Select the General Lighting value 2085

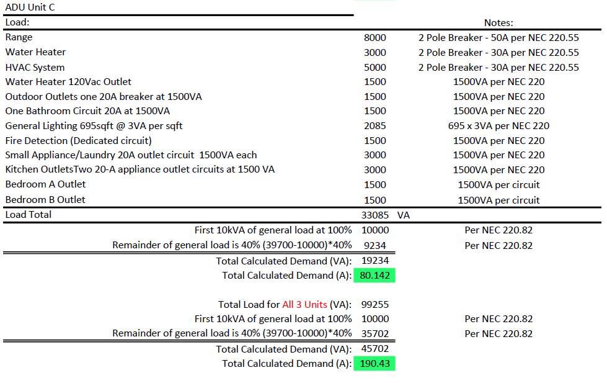tap(376, 125)
